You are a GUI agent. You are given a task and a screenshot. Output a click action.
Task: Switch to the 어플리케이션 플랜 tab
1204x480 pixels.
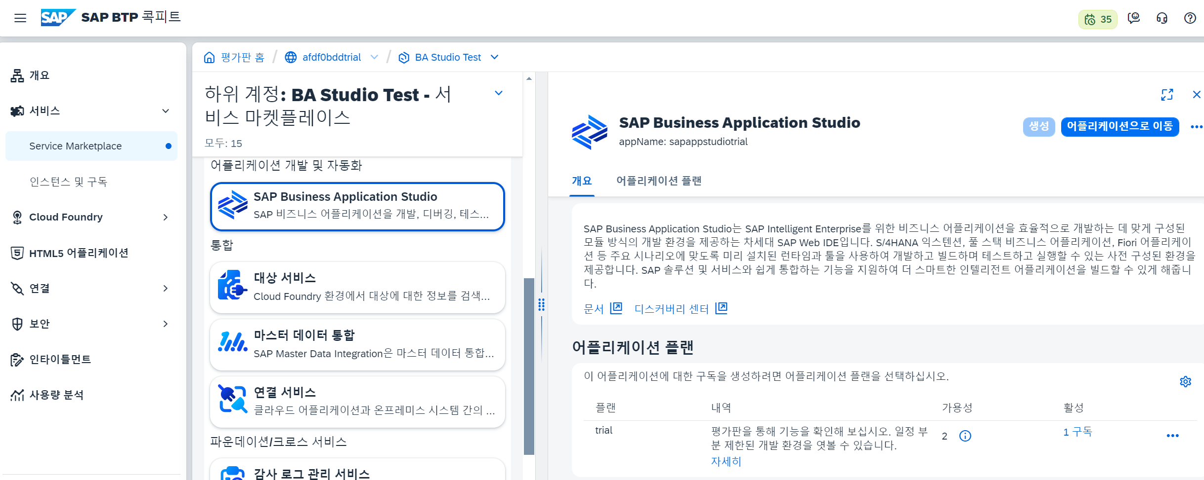(659, 181)
